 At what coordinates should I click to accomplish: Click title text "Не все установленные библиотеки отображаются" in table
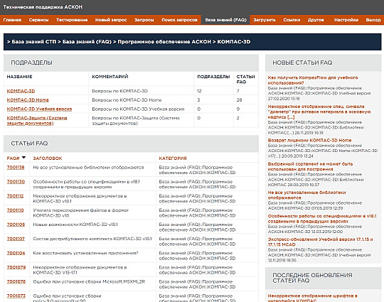[x=88, y=168]
